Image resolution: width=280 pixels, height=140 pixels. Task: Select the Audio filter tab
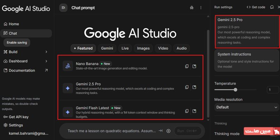tap(182, 48)
